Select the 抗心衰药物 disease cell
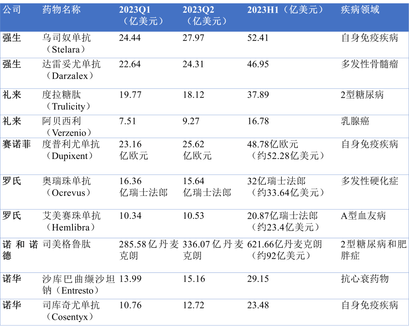Screen dimensions: 409x328 [x=365, y=279]
